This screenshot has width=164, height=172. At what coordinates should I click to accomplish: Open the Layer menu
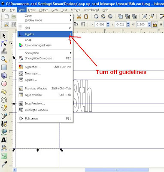(x=32, y=10)
